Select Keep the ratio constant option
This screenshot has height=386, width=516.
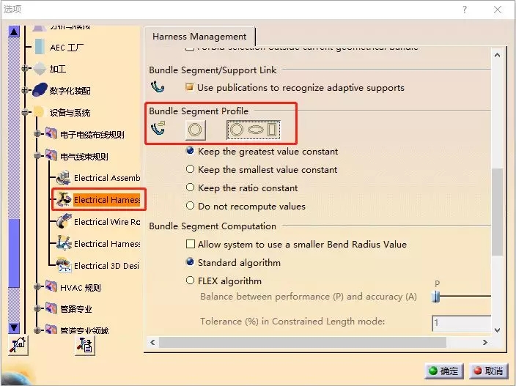pos(191,188)
